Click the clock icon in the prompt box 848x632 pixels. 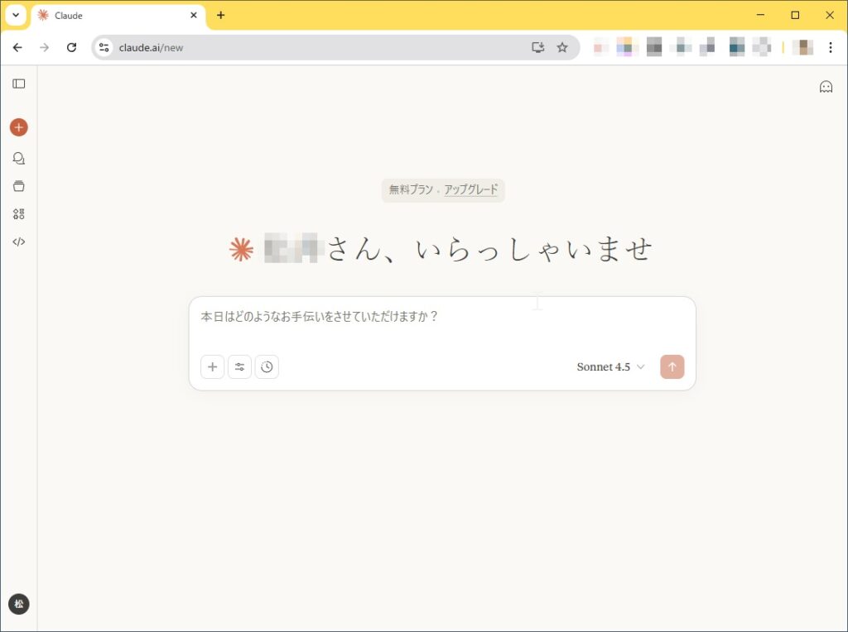pos(267,366)
